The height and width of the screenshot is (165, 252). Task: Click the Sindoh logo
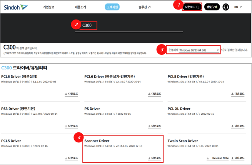point(16,7)
